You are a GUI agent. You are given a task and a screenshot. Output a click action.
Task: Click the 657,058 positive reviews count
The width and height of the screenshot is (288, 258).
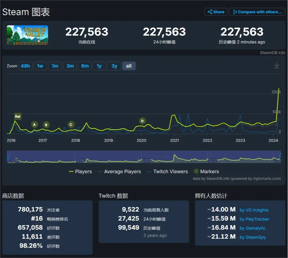pos(30,228)
